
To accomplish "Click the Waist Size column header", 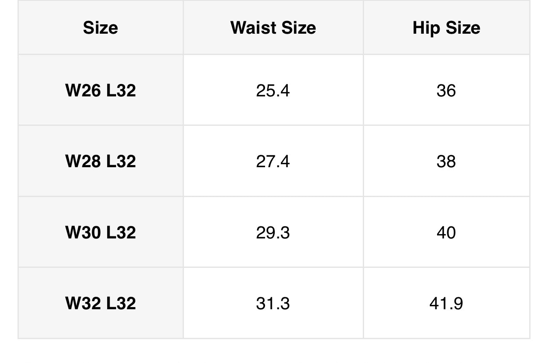I will click(x=273, y=28).
